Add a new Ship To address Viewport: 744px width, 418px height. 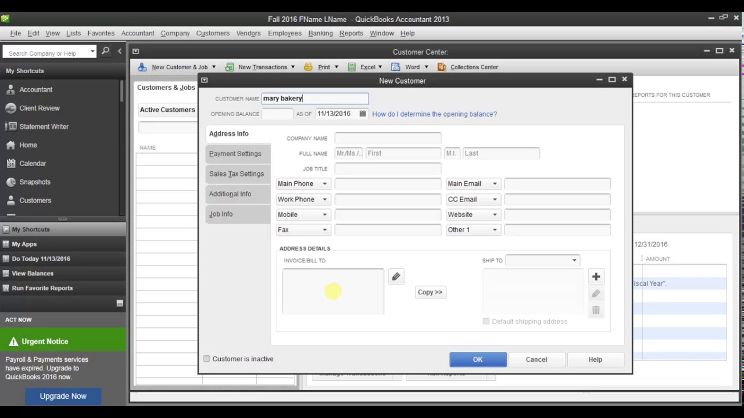tap(596, 277)
